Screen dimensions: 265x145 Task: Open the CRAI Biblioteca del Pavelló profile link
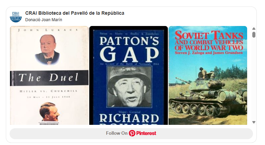75,13
